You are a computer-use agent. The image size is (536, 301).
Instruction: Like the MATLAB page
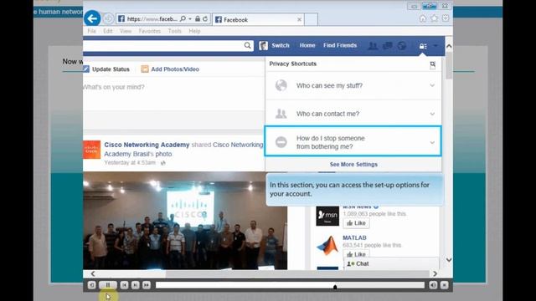[356, 254]
